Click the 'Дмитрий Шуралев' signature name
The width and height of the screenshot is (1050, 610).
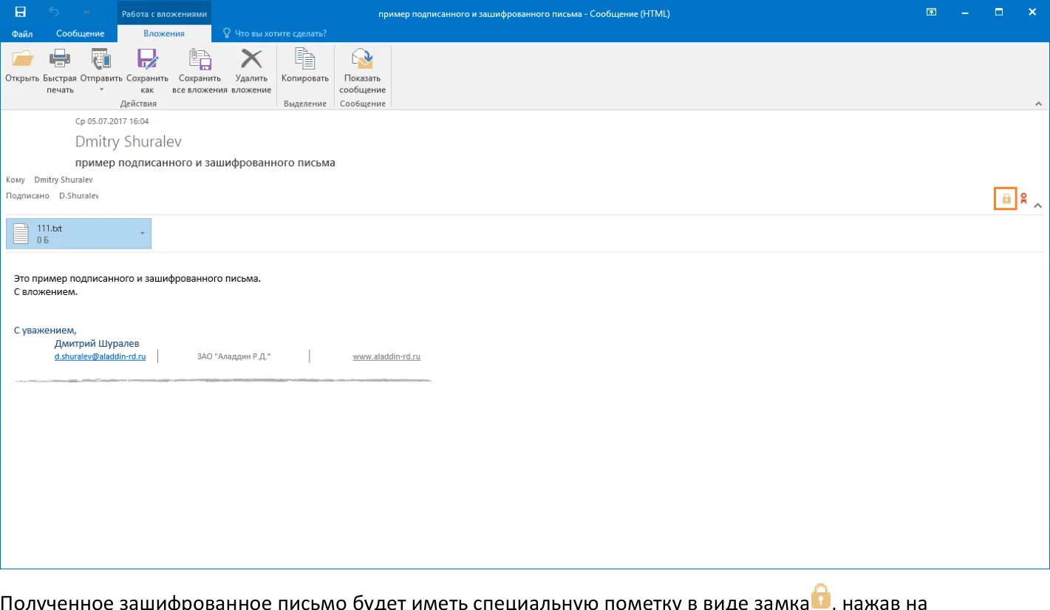click(97, 344)
